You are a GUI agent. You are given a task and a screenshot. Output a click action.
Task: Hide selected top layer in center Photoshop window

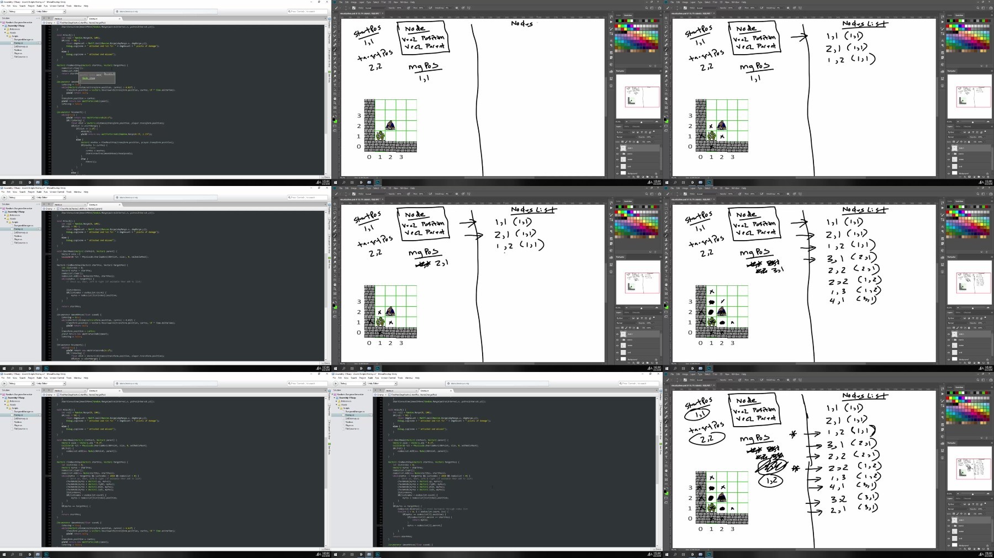617,334
